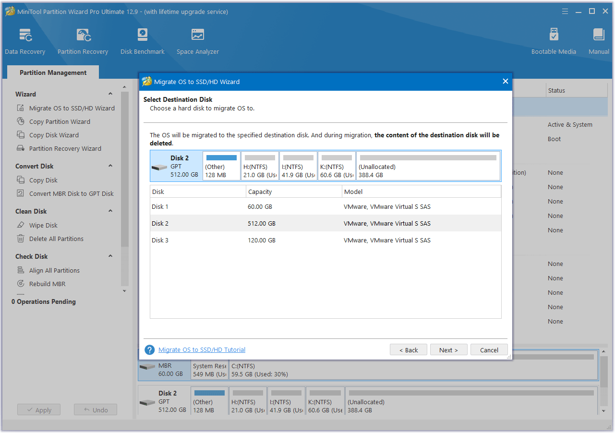Viewport: 615px width, 433px height.
Task: Click the Model column header in wizard
Action: point(422,192)
